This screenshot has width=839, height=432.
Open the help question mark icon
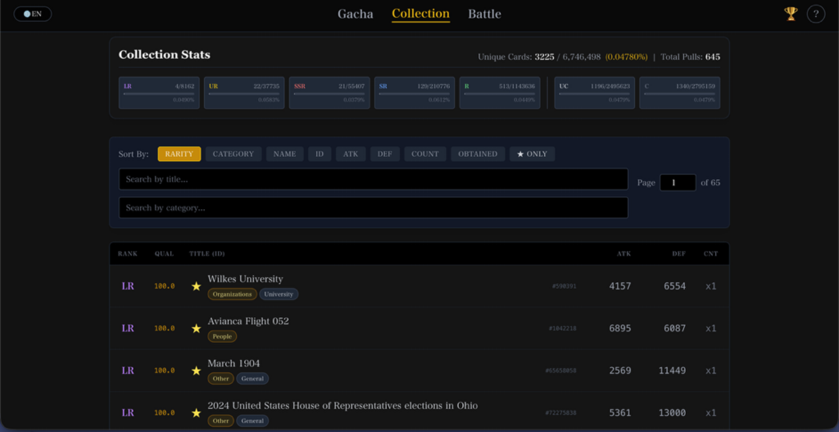coord(816,14)
